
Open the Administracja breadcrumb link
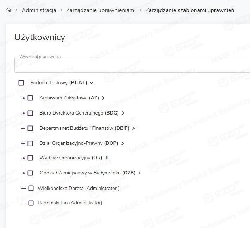39,10
